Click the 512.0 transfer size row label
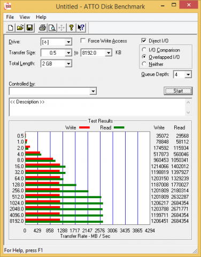The width and height of the screenshot is (201, 257). 18,196
